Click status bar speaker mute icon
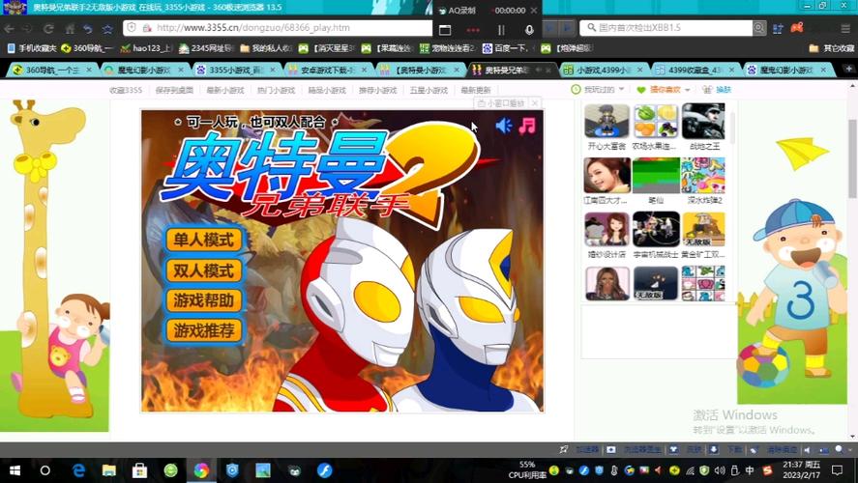Image resolution: width=858 pixels, height=483 pixels. pos(807,449)
